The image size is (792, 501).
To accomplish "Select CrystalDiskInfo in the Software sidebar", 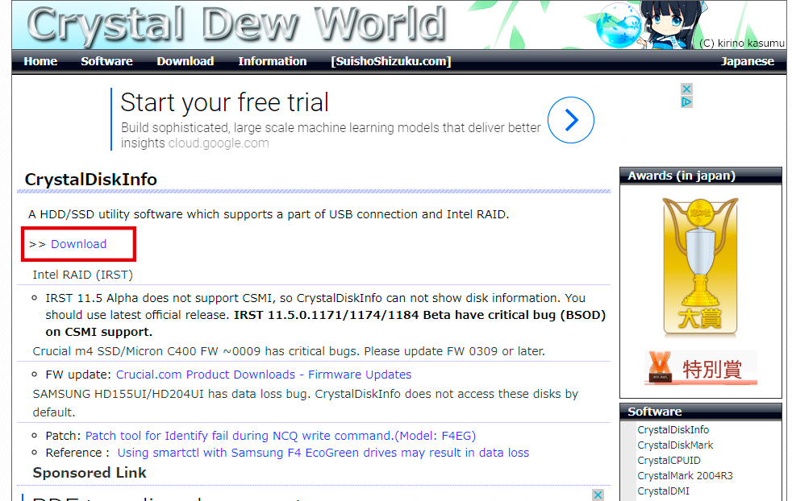I will (673, 430).
